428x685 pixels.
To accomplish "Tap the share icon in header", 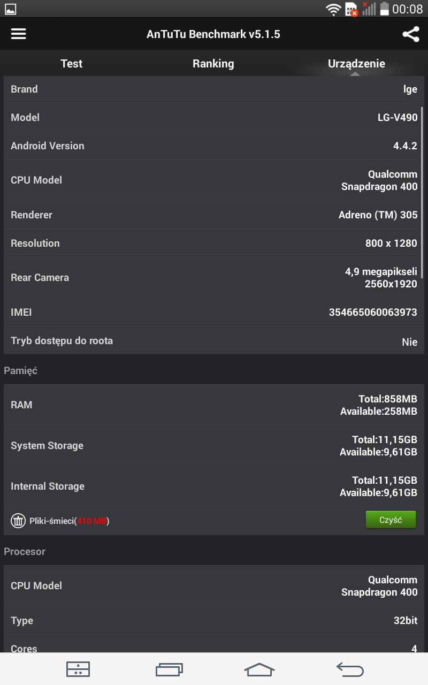I will [x=410, y=34].
